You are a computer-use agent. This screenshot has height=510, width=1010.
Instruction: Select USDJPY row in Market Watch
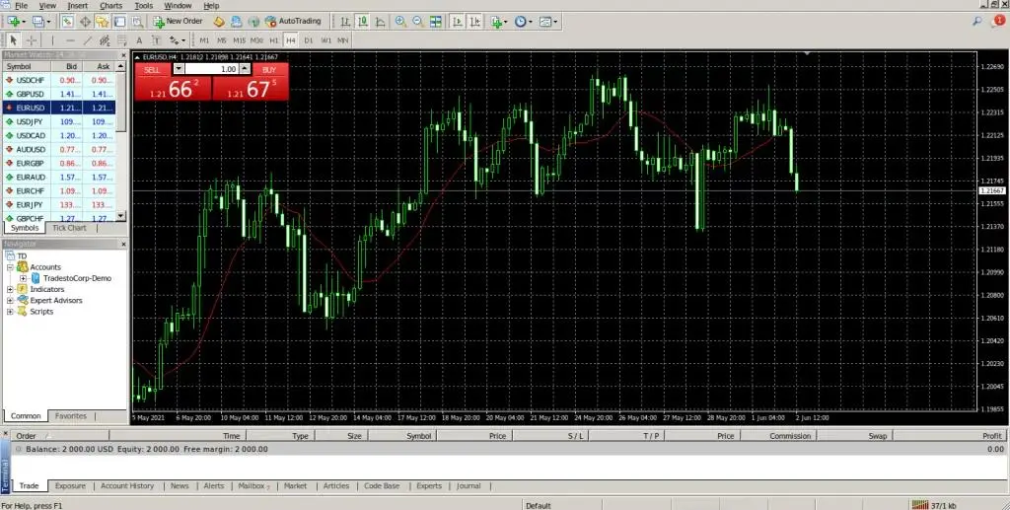58,121
